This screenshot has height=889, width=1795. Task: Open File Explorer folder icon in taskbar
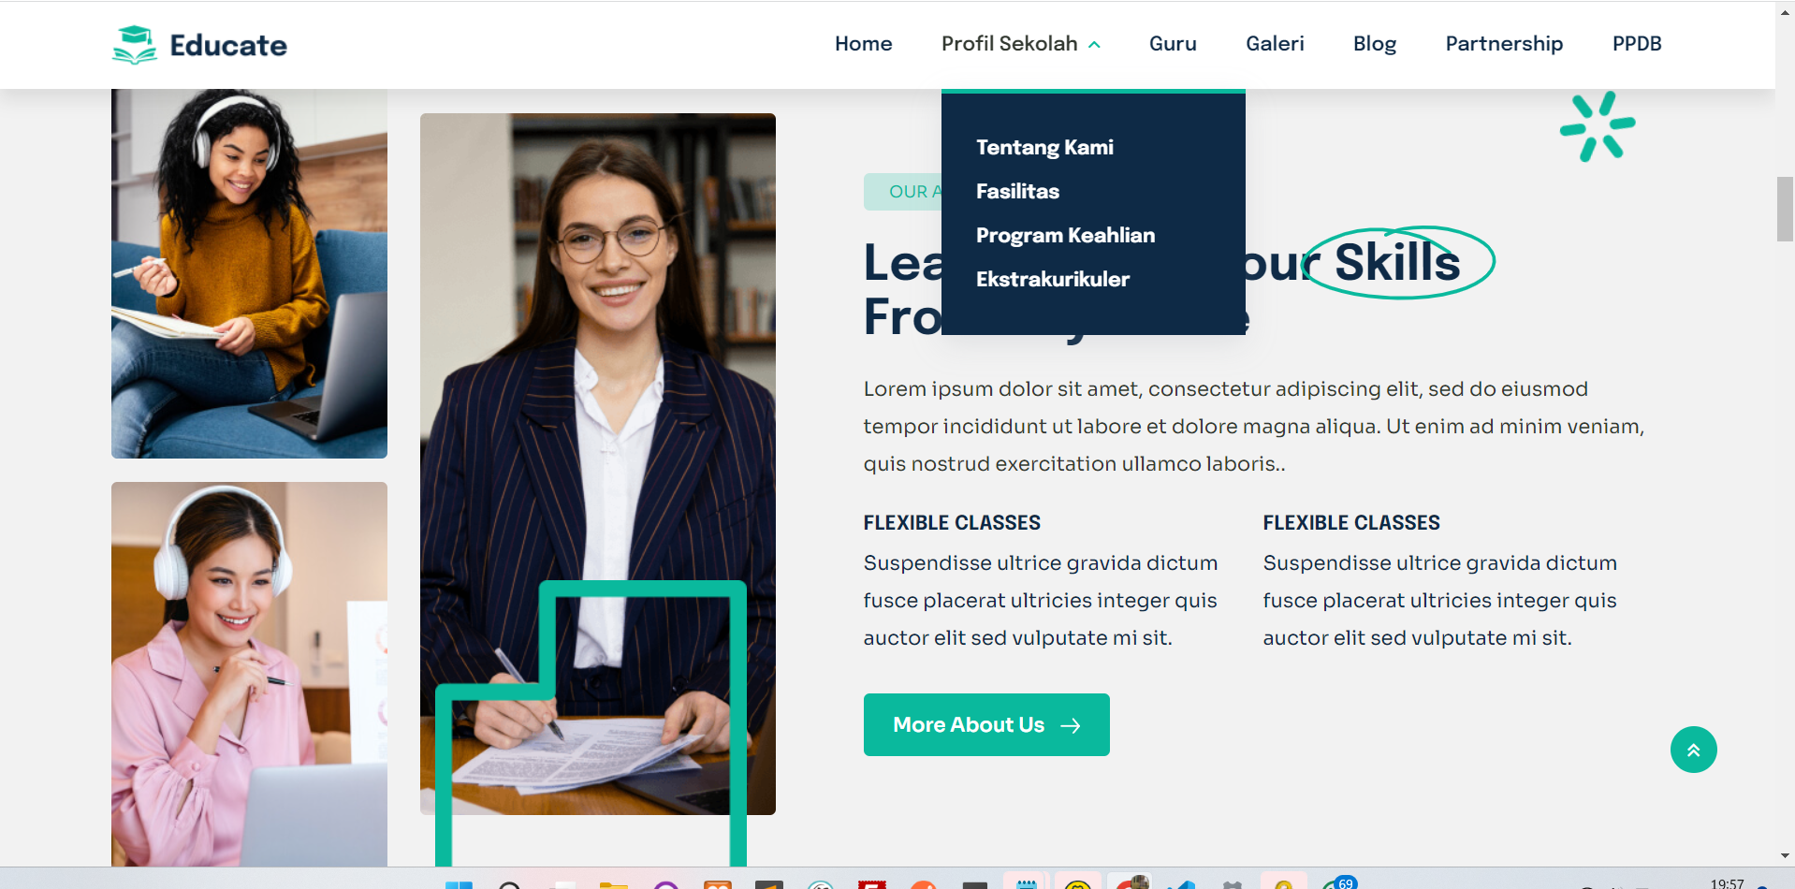tap(613, 884)
